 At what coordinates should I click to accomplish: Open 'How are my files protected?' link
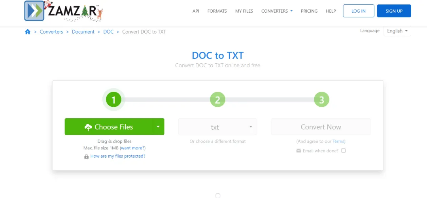point(118,157)
